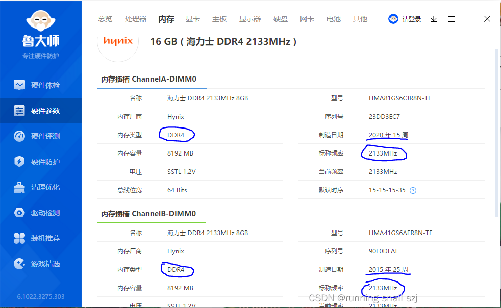Switch to the 硬盘 tab
Viewport: 501px width, 308px height.
pos(281,19)
